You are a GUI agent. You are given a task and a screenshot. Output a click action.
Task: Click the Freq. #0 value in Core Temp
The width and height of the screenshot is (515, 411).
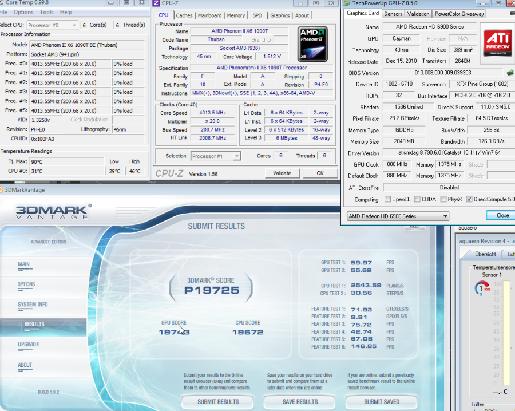[70, 64]
